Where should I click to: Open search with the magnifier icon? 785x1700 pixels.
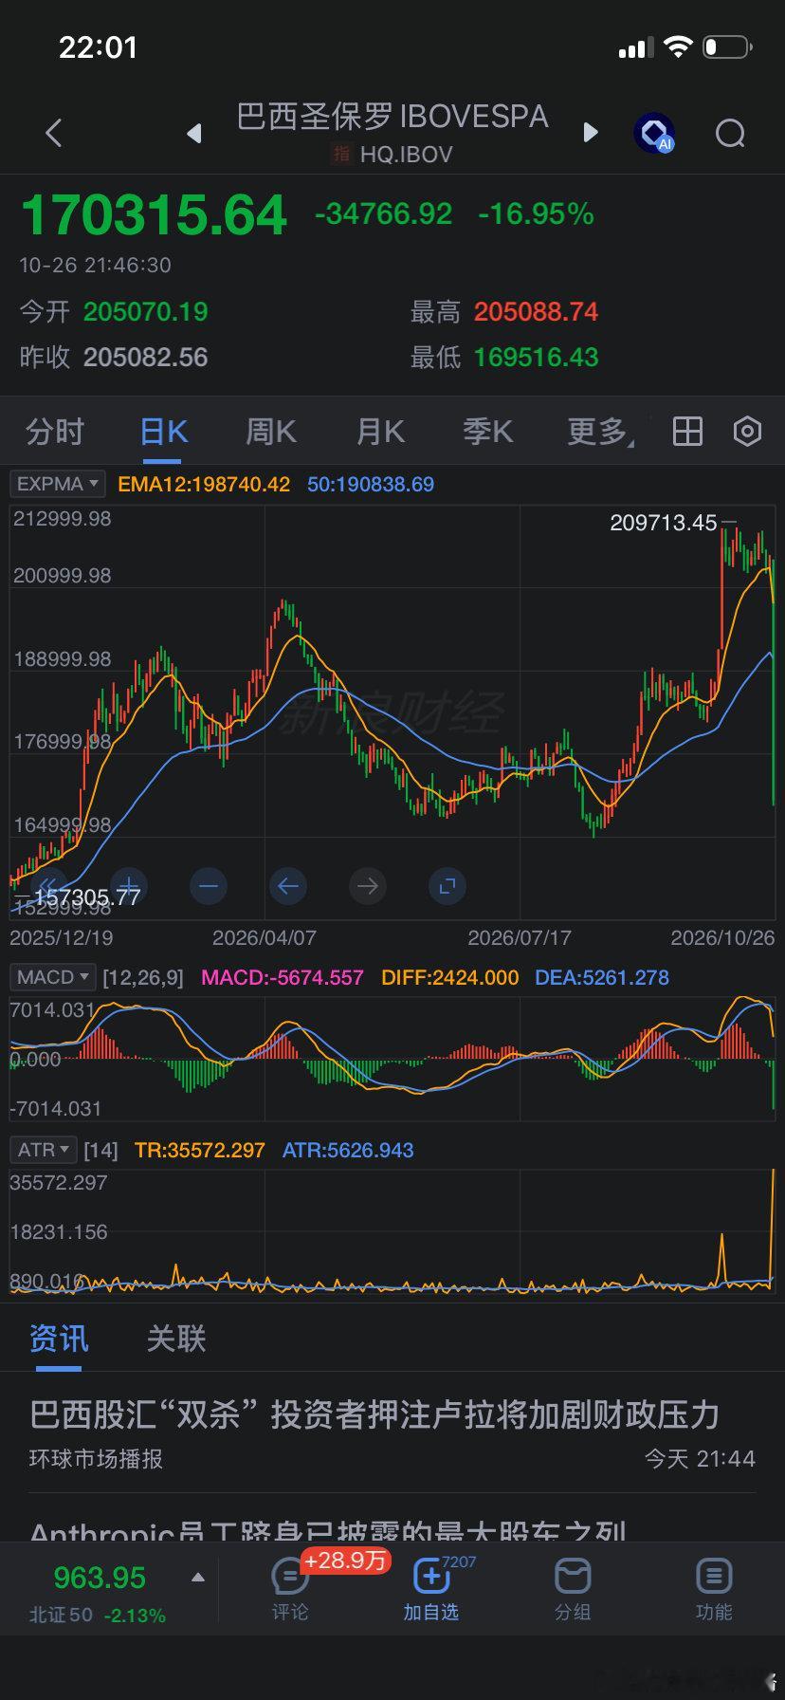tap(730, 134)
